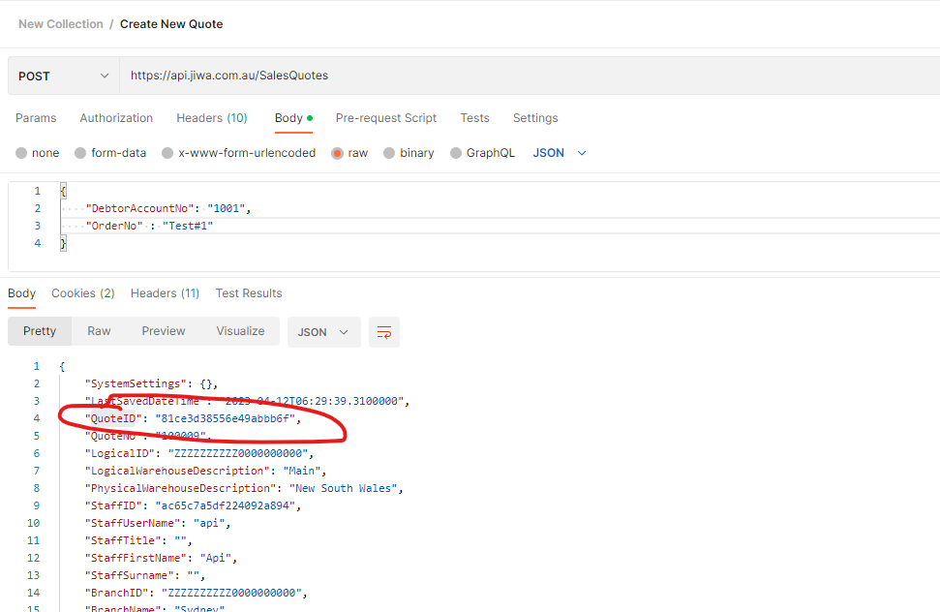The image size is (940, 612).
Task: Open the response format JSON dropdown
Action: tap(323, 332)
